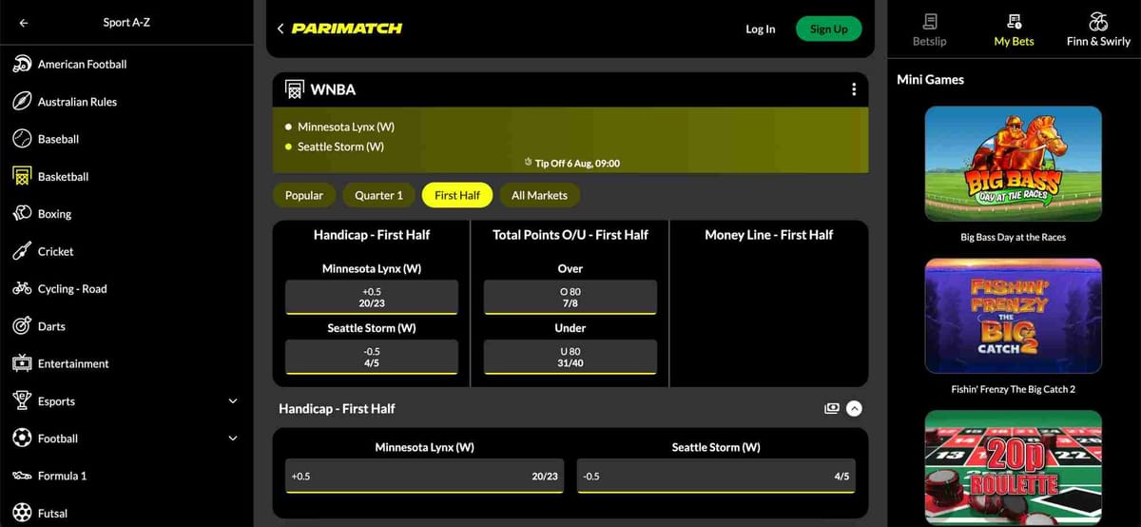The width and height of the screenshot is (1141, 527).
Task: Select Over 80 points at 7/8
Action: click(x=570, y=297)
